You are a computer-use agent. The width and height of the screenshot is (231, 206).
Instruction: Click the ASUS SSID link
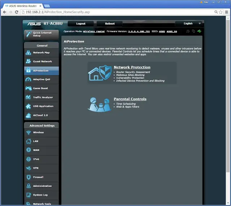point(162,31)
